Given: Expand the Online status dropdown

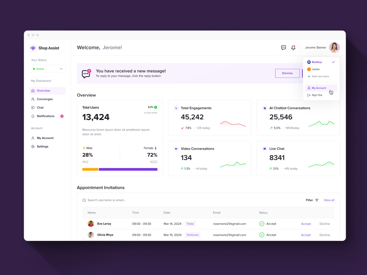Looking at the screenshot, I should [x=47, y=69].
